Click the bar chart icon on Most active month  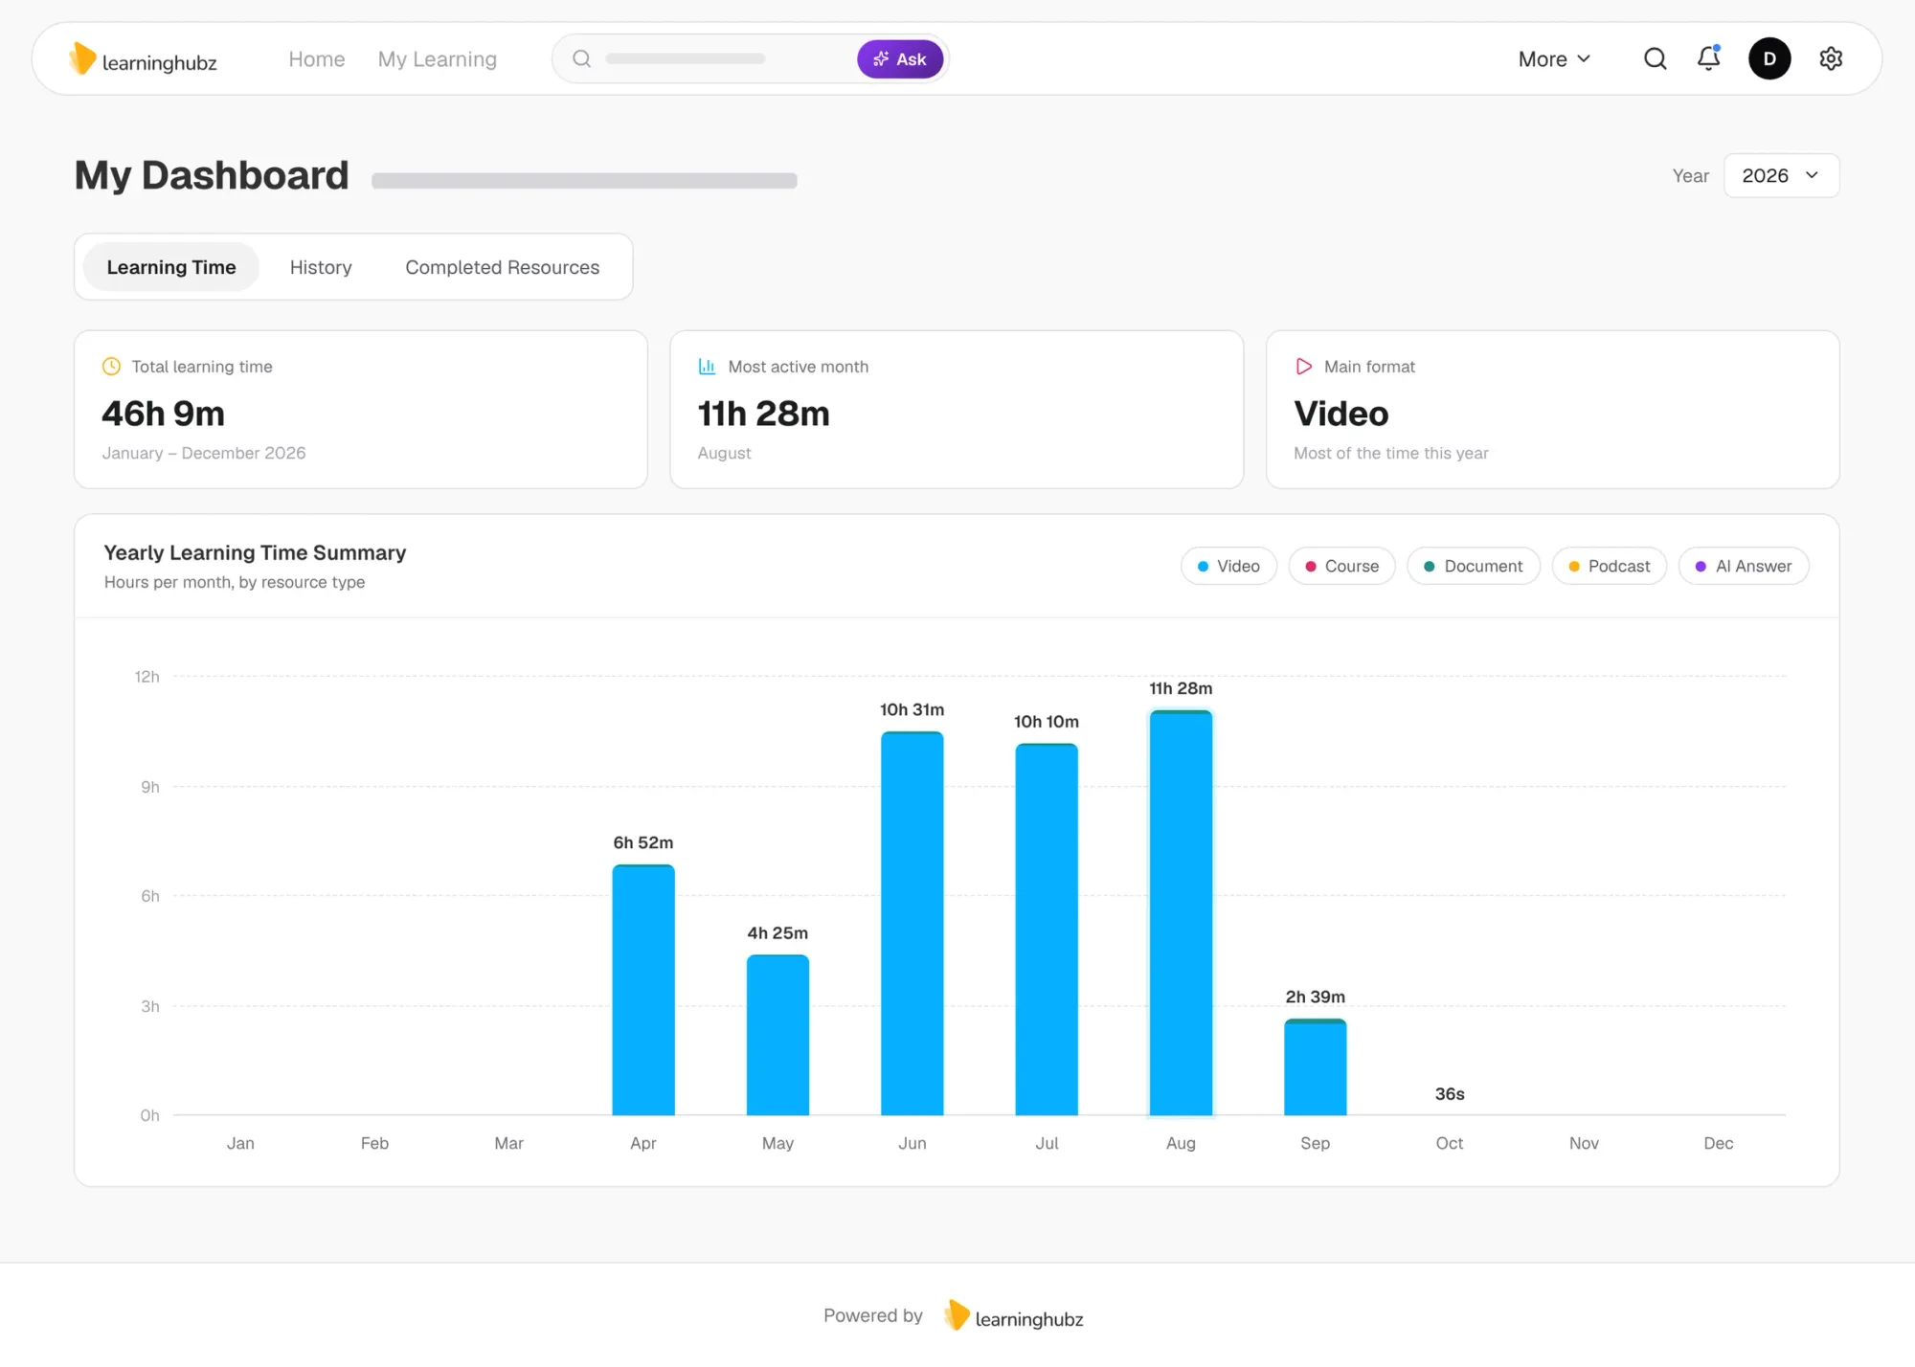click(708, 367)
